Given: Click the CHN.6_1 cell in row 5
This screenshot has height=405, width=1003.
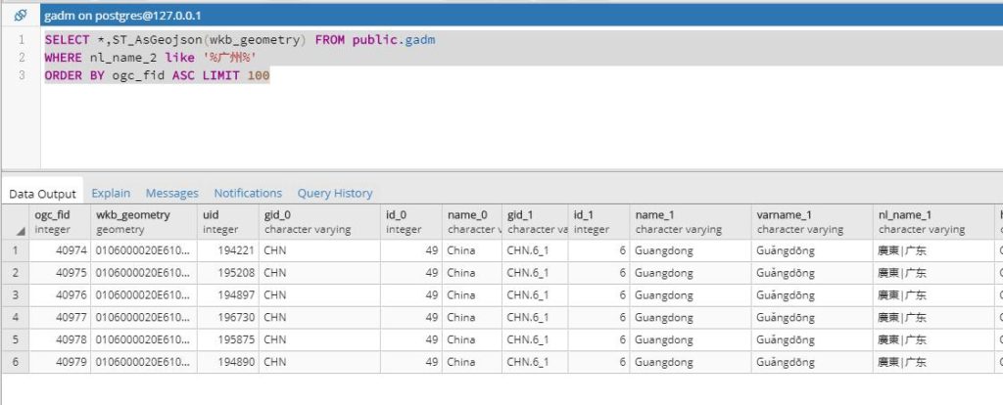Looking at the screenshot, I should tap(535, 339).
